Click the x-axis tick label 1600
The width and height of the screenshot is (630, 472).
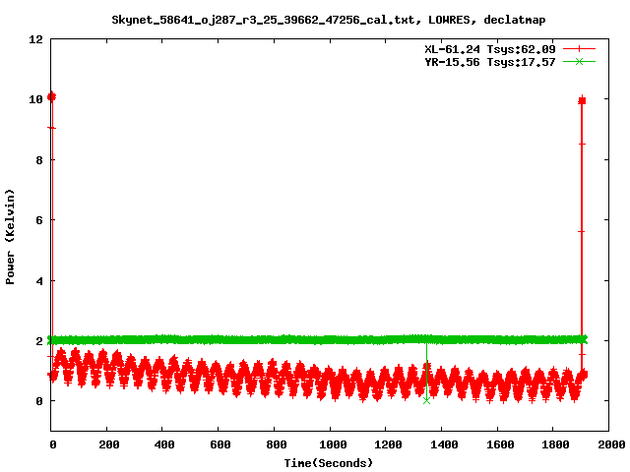click(500, 444)
